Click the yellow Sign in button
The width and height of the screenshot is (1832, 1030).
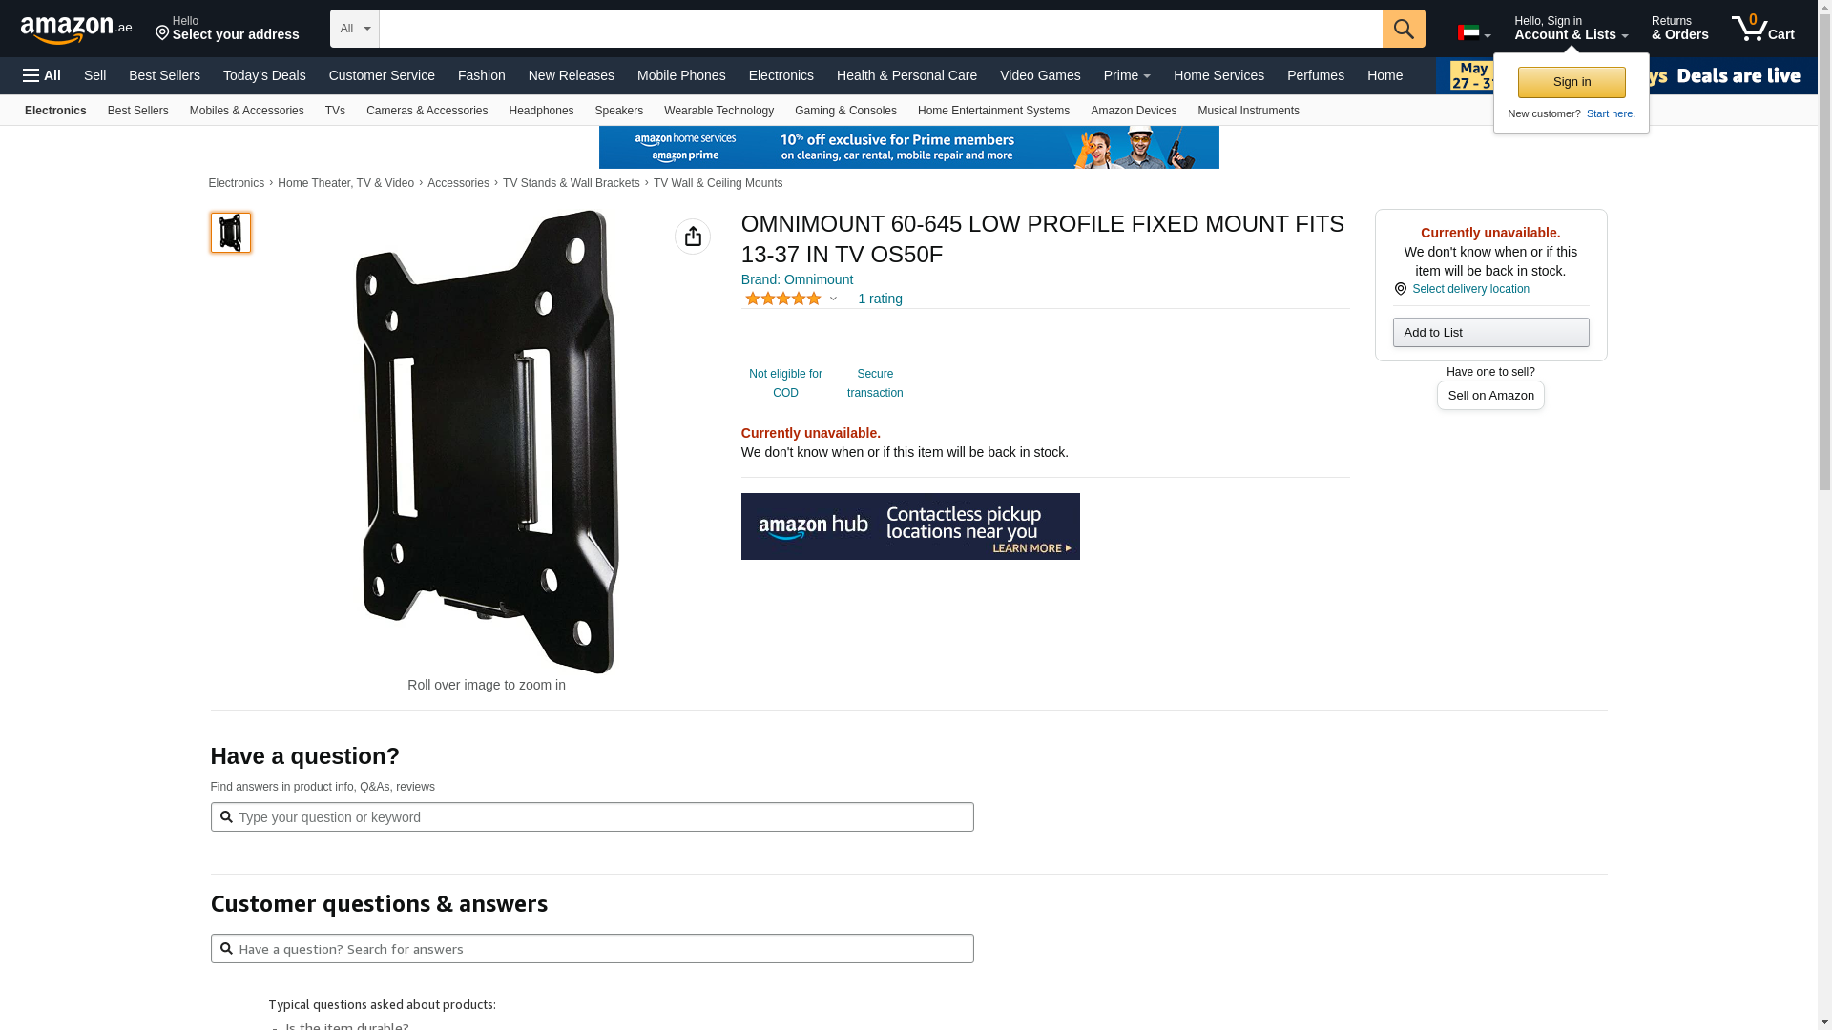[x=1572, y=82]
